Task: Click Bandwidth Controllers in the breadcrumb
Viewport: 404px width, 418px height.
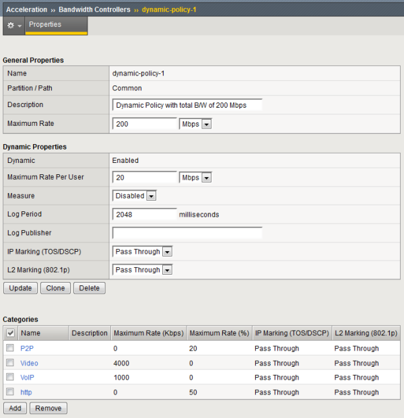Action: [x=95, y=9]
